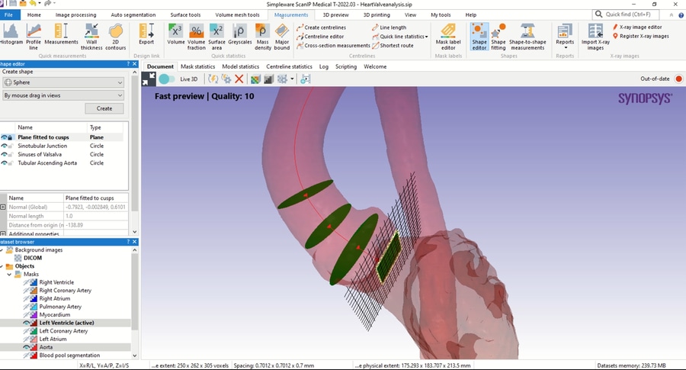Image resolution: width=686 pixels, height=370 pixels.
Task: Click the red Out-of-date status indicator
Action: (x=678, y=79)
